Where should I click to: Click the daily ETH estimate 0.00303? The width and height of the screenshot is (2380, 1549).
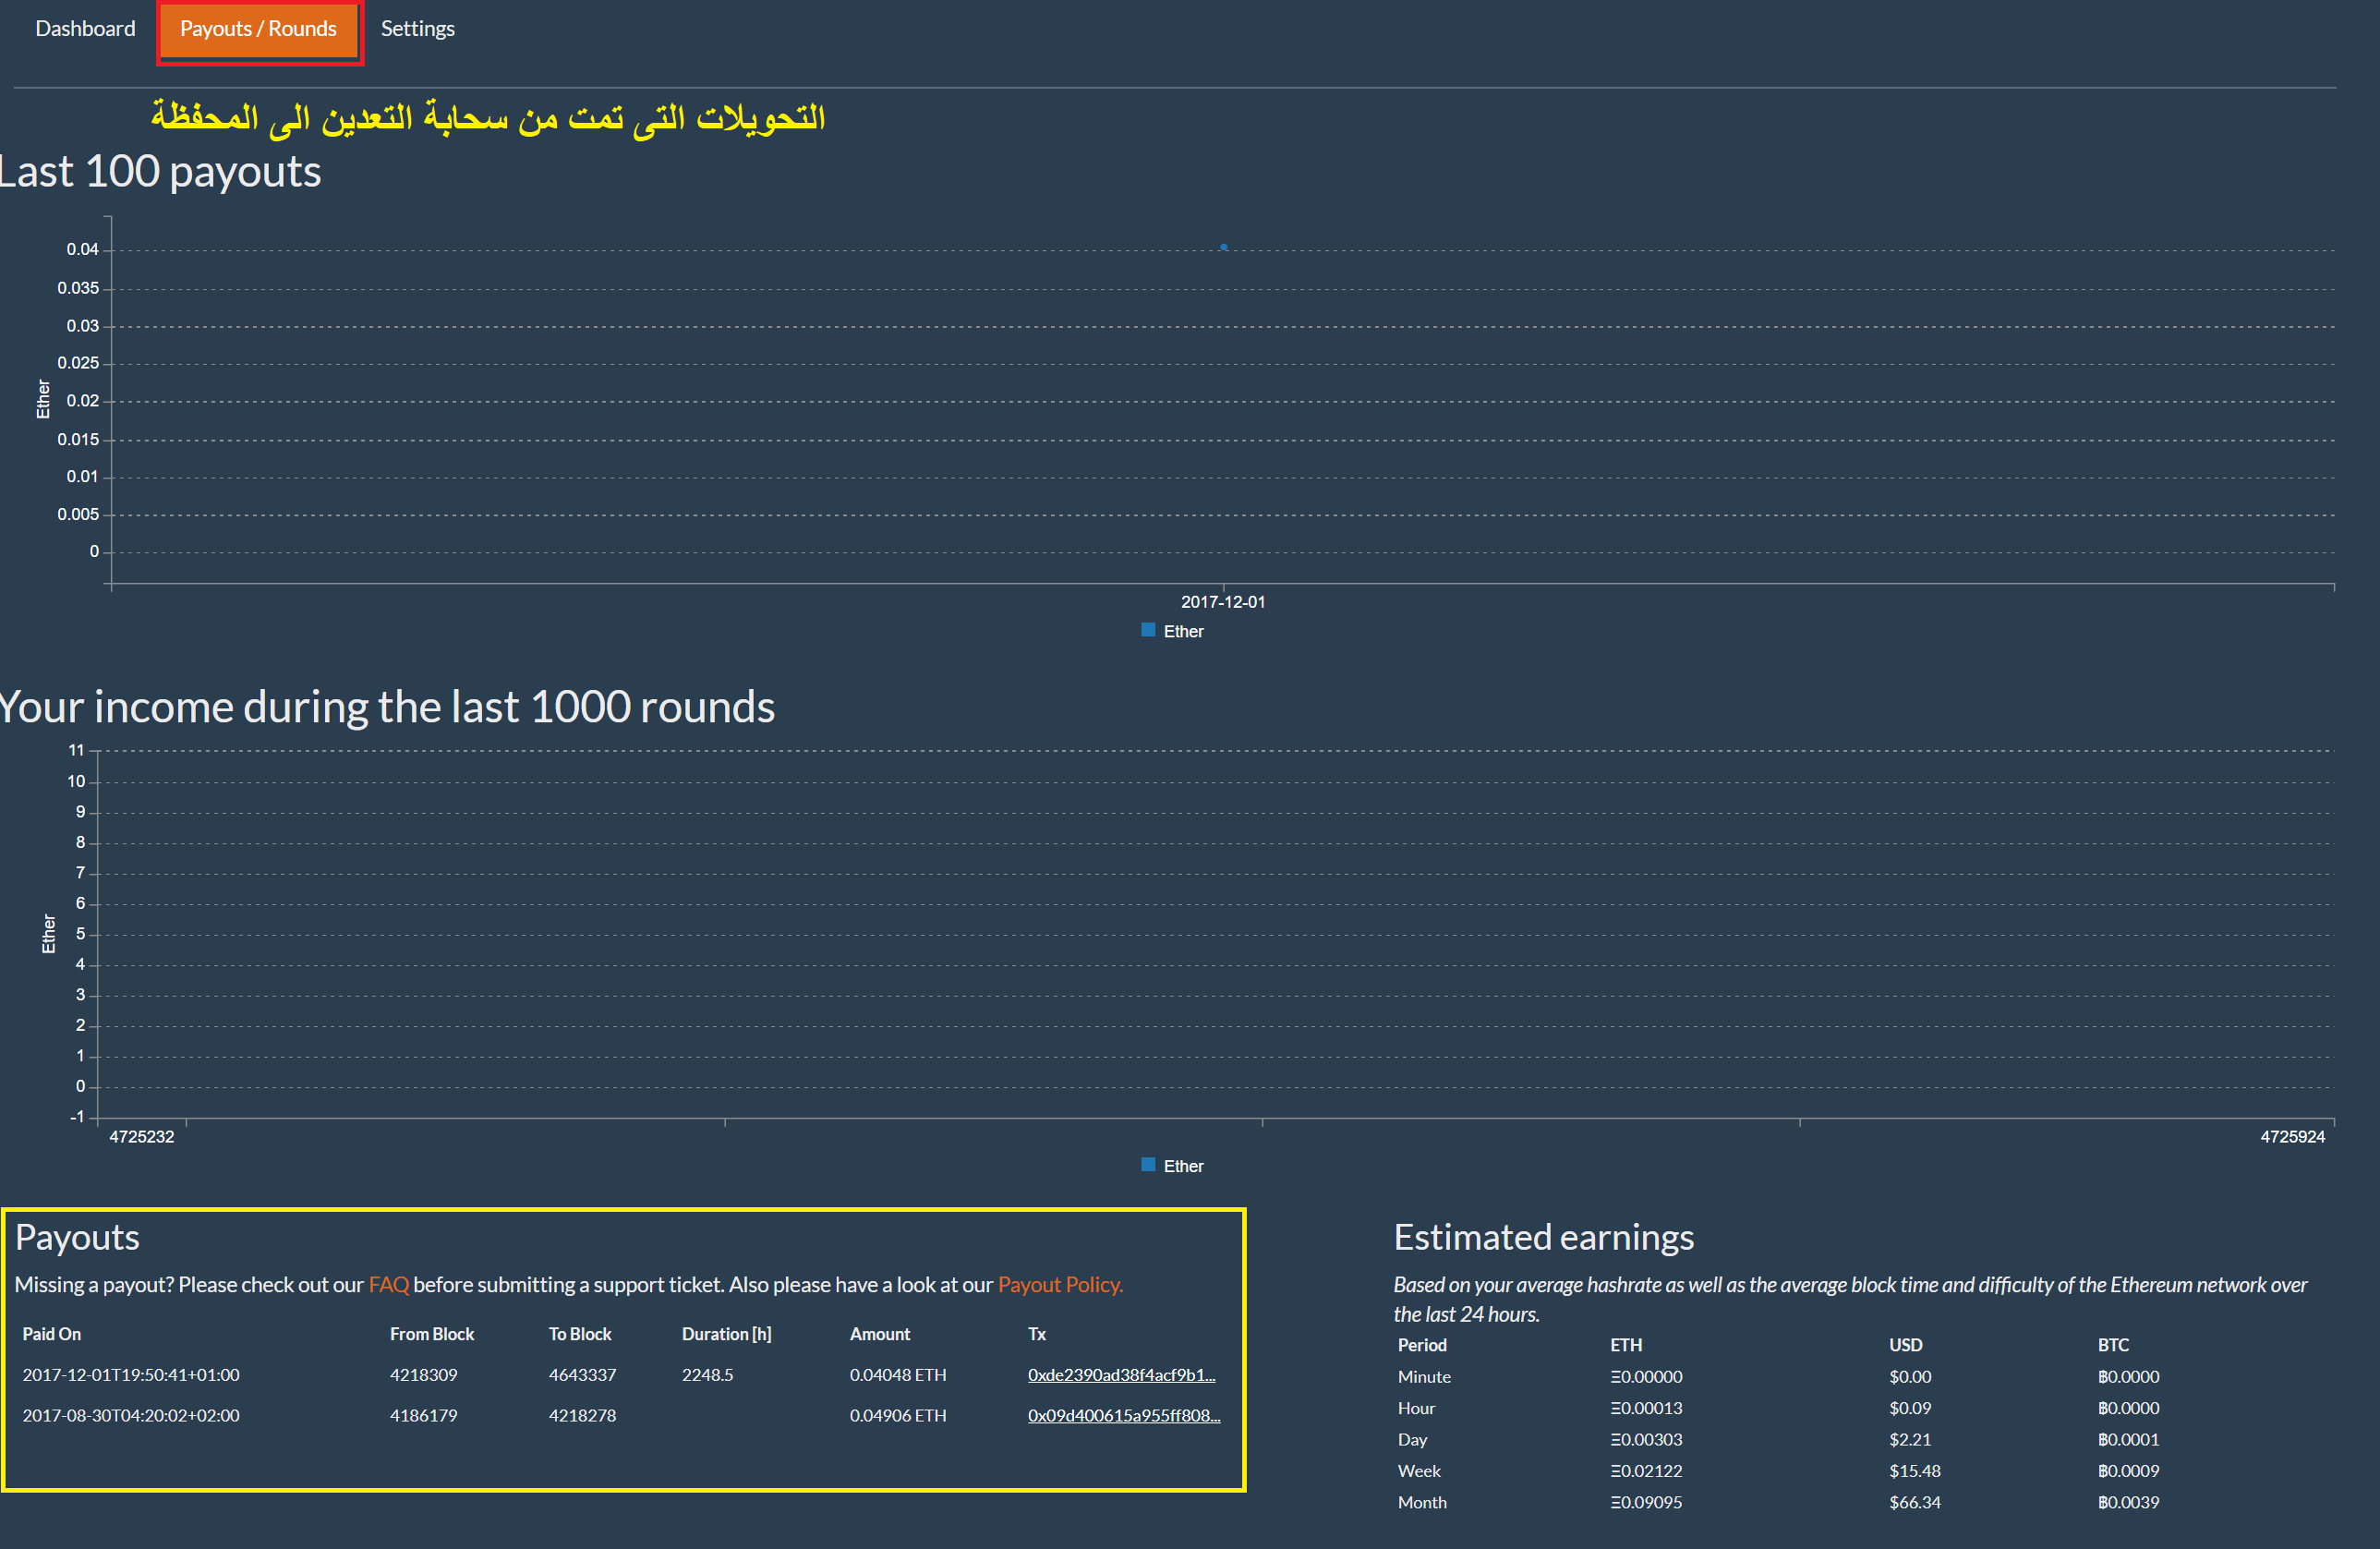pyautogui.click(x=1646, y=1440)
